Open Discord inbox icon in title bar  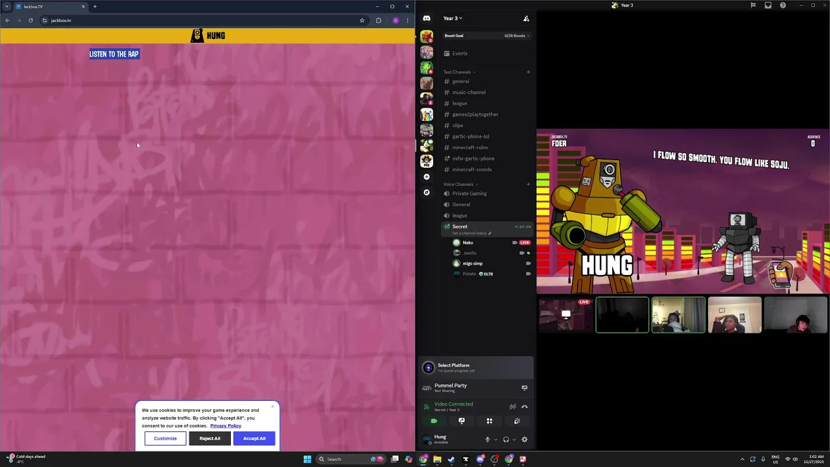coord(768,5)
